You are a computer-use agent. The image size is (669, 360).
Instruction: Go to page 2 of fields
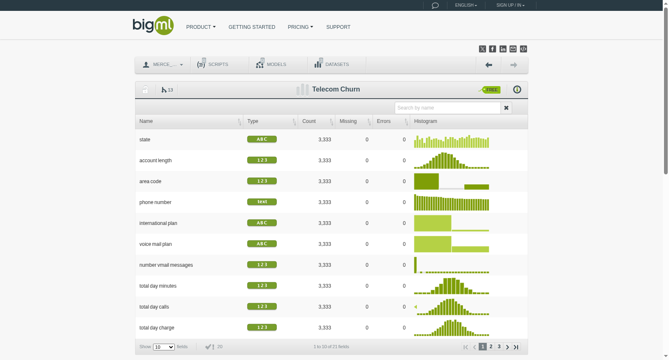491,347
